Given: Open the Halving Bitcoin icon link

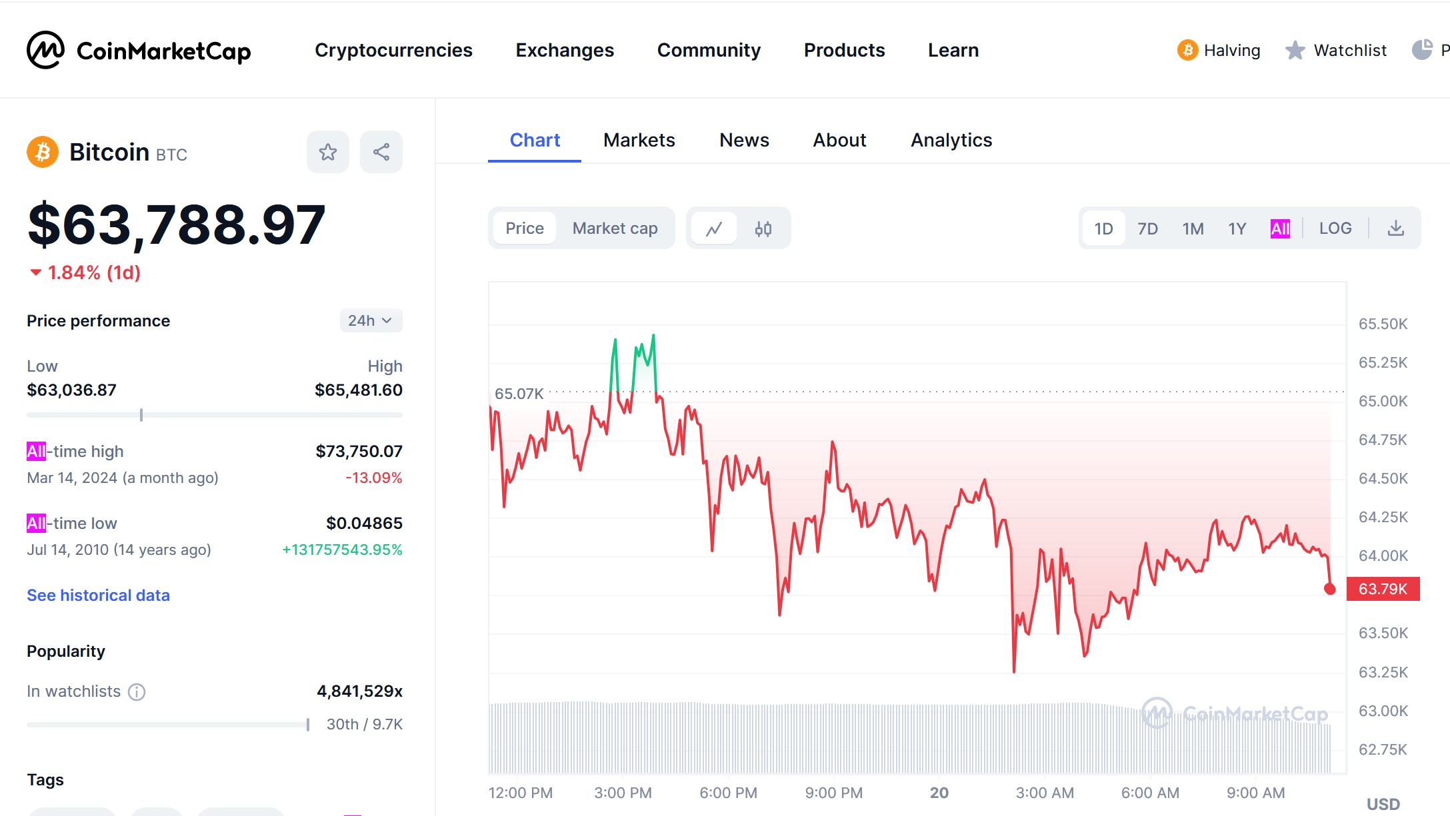Looking at the screenshot, I should point(1187,50).
